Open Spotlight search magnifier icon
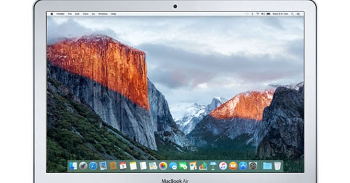 coord(292,14)
